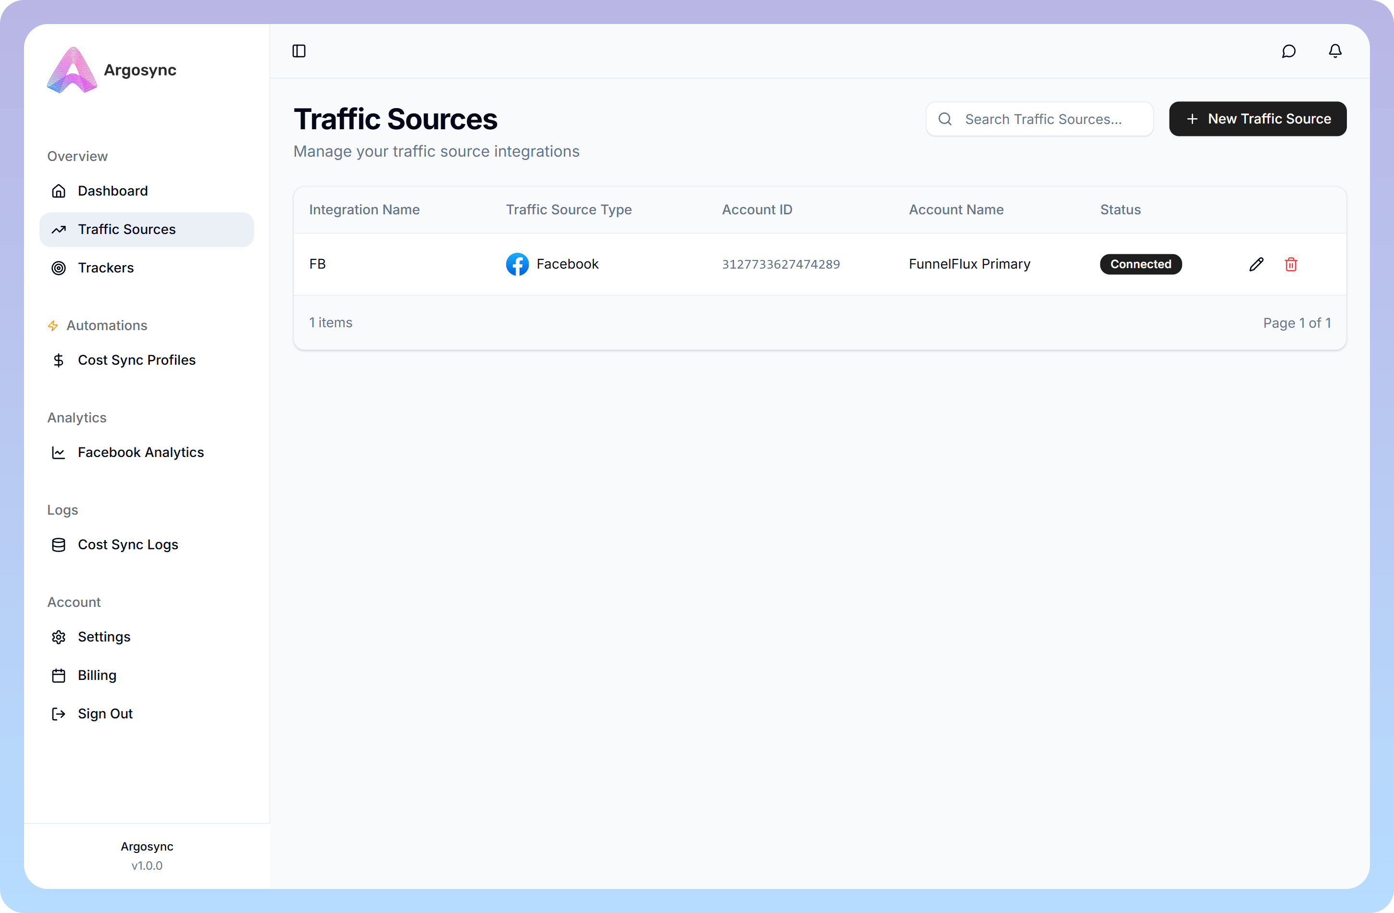Edit the FB integration using the pencil icon
The width and height of the screenshot is (1394, 913).
tap(1257, 264)
